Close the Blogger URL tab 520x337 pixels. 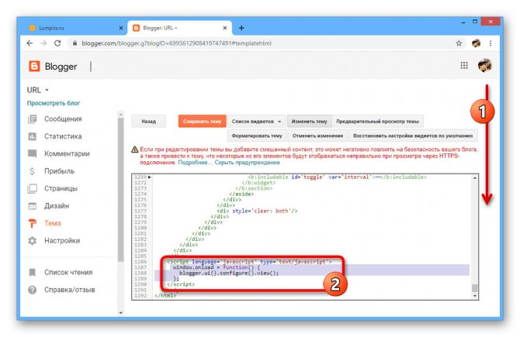225,28
